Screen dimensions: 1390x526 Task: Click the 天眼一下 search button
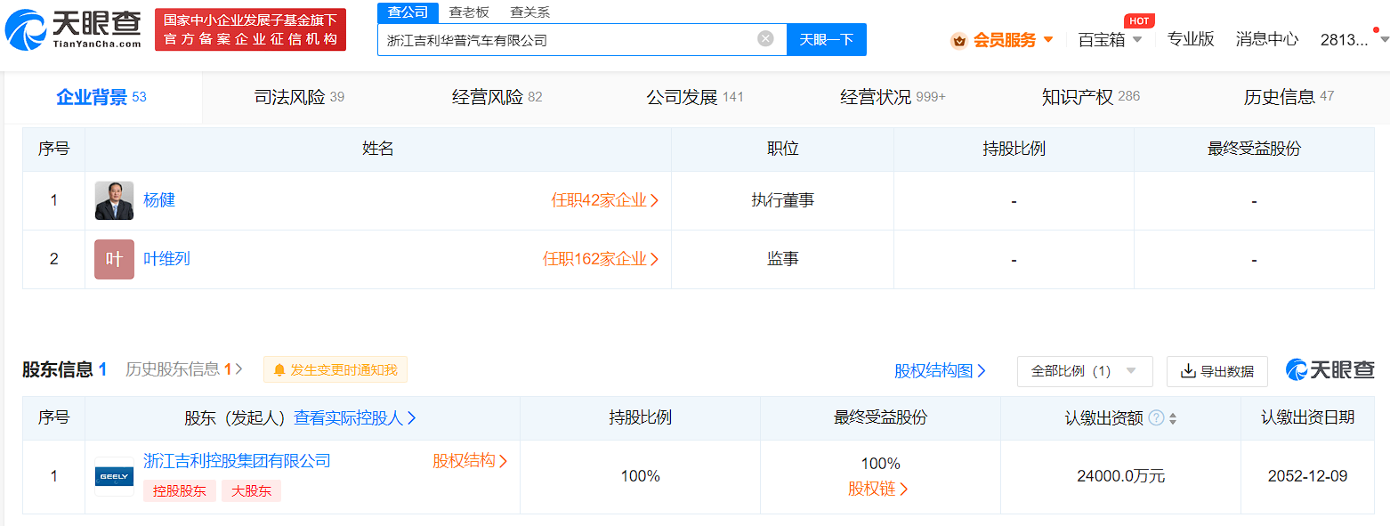tap(827, 39)
